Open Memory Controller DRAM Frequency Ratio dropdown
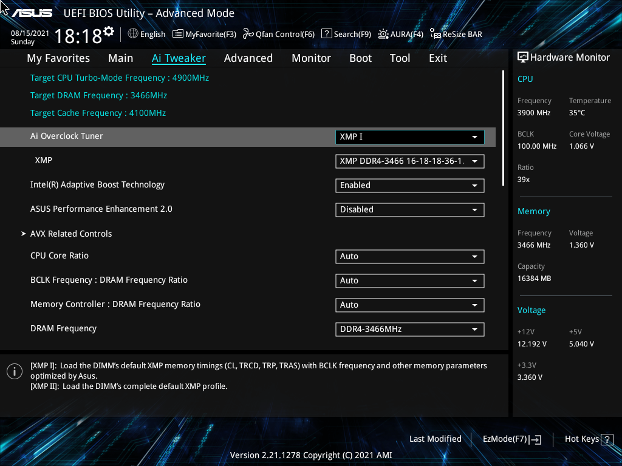Screen dimensions: 622x466 pyautogui.click(x=410, y=305)
